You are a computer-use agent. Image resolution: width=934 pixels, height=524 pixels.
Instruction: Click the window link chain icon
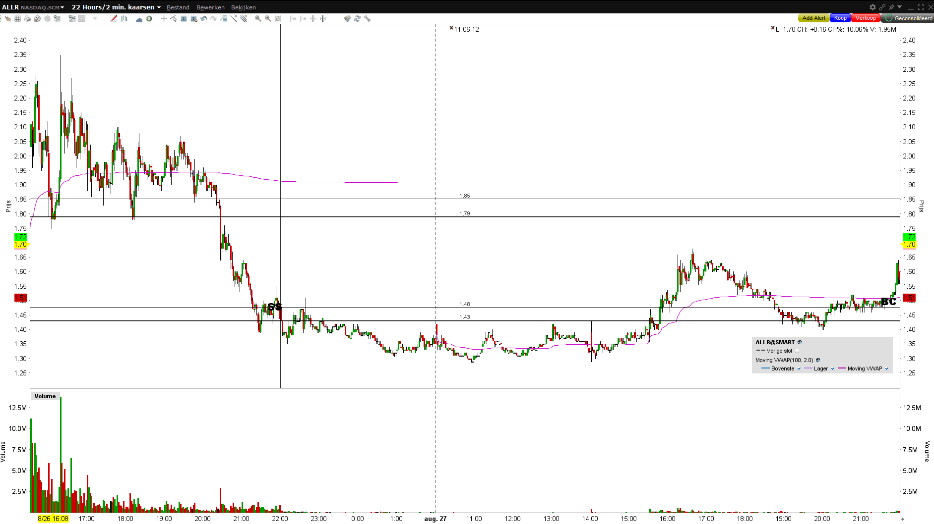tap(882, 7)
